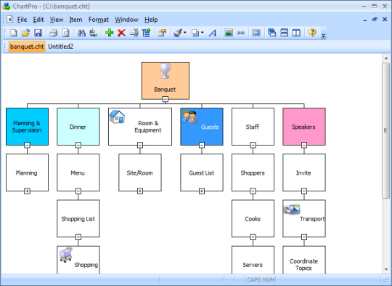The image size is (392, 286).
Task: Collapse the Shoppers node
Action: [x=253, y=191]
